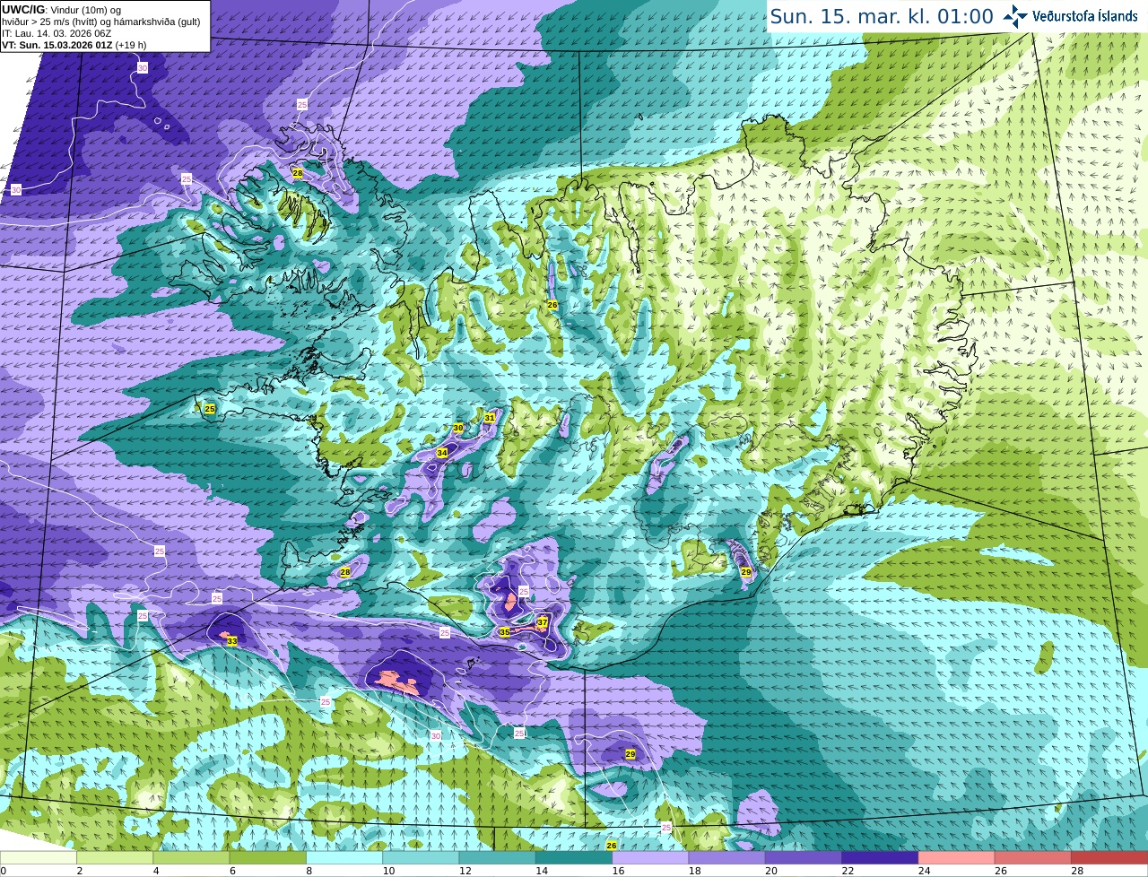Click the 'IT: Lau. 14. 03. 2026 06Z' line
This screenshot has height=877, width=1148.
point(57,33)
